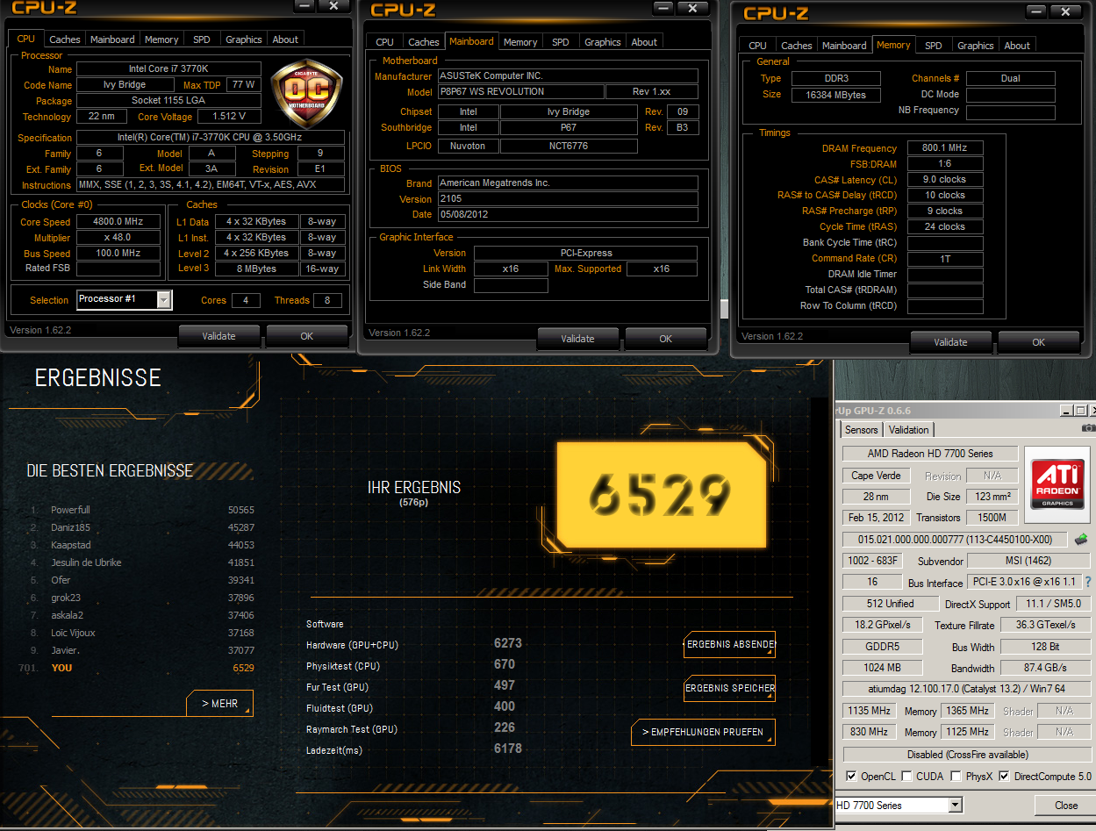Open Mainboard tab in the CPU-tab CPU-Z window
Viewport: 1096px width, 831px height.
[x=113, y=39]
